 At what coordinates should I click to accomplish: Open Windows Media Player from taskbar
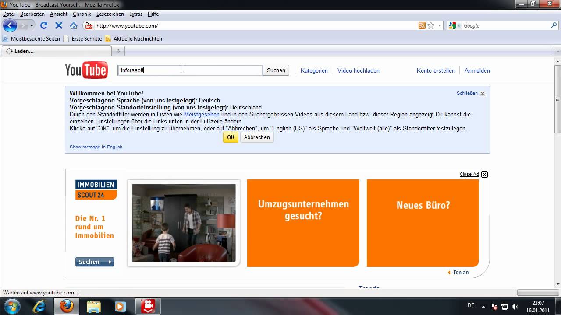120,306
